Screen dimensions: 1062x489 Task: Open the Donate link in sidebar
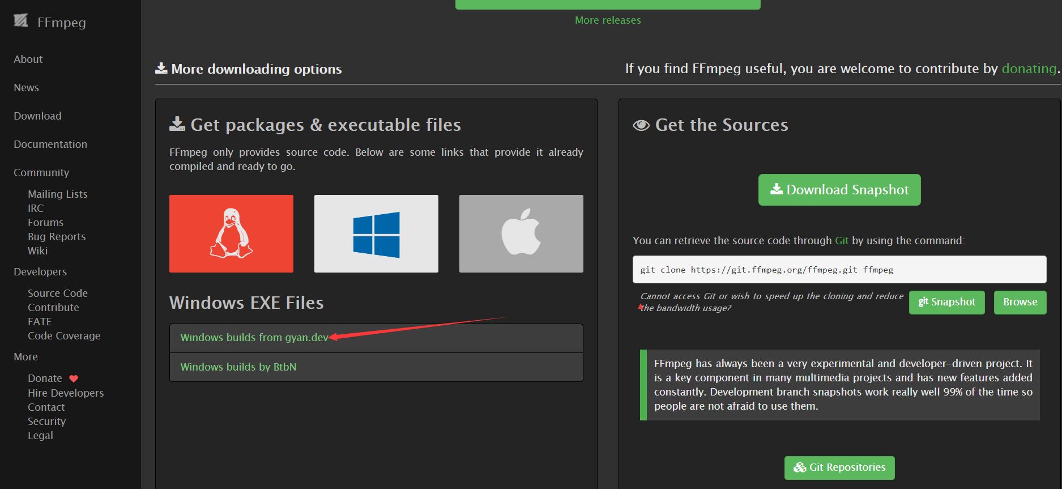click(45, 378)
